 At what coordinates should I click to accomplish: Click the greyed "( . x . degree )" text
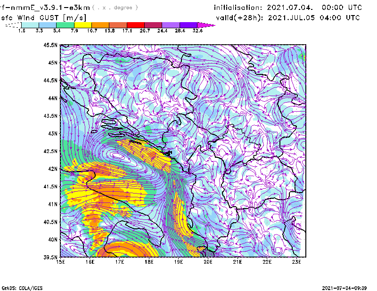pyautogui.click(x=115, y=8)
